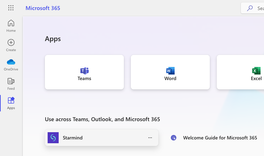Click the Microsoft 365 title link

coord(43,8)
